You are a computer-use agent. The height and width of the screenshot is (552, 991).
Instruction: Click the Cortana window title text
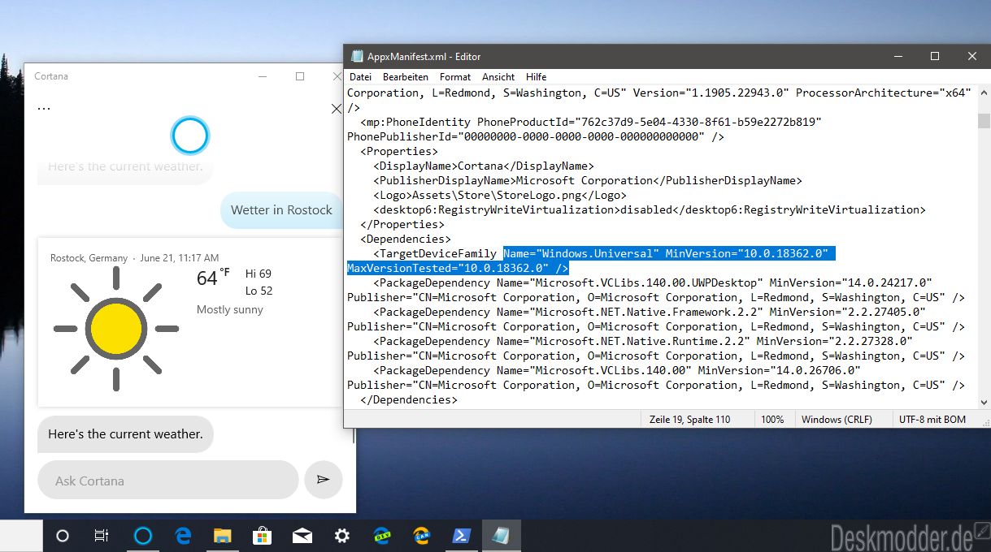[51, 76]
